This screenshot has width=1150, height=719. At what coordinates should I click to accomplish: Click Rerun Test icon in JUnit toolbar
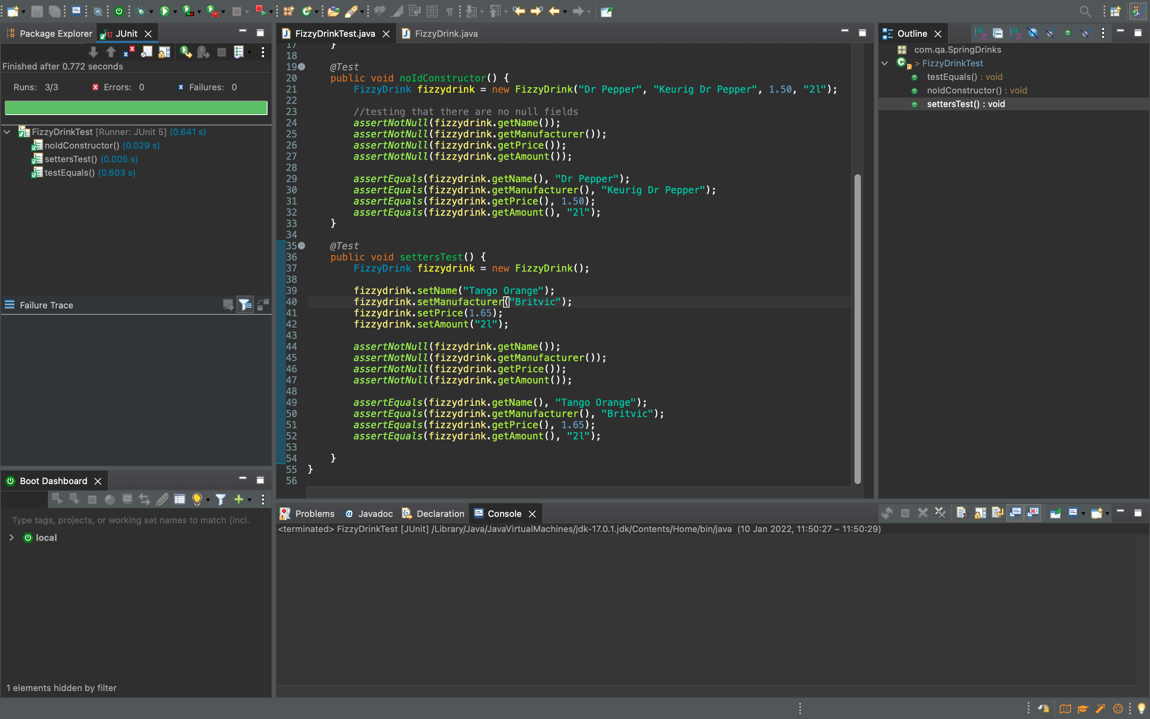[185, 52]
